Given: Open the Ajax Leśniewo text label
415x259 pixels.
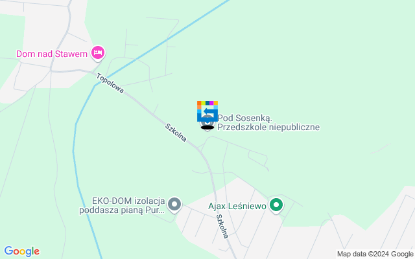Looking at the screenshot, I should tap(237, 206).
